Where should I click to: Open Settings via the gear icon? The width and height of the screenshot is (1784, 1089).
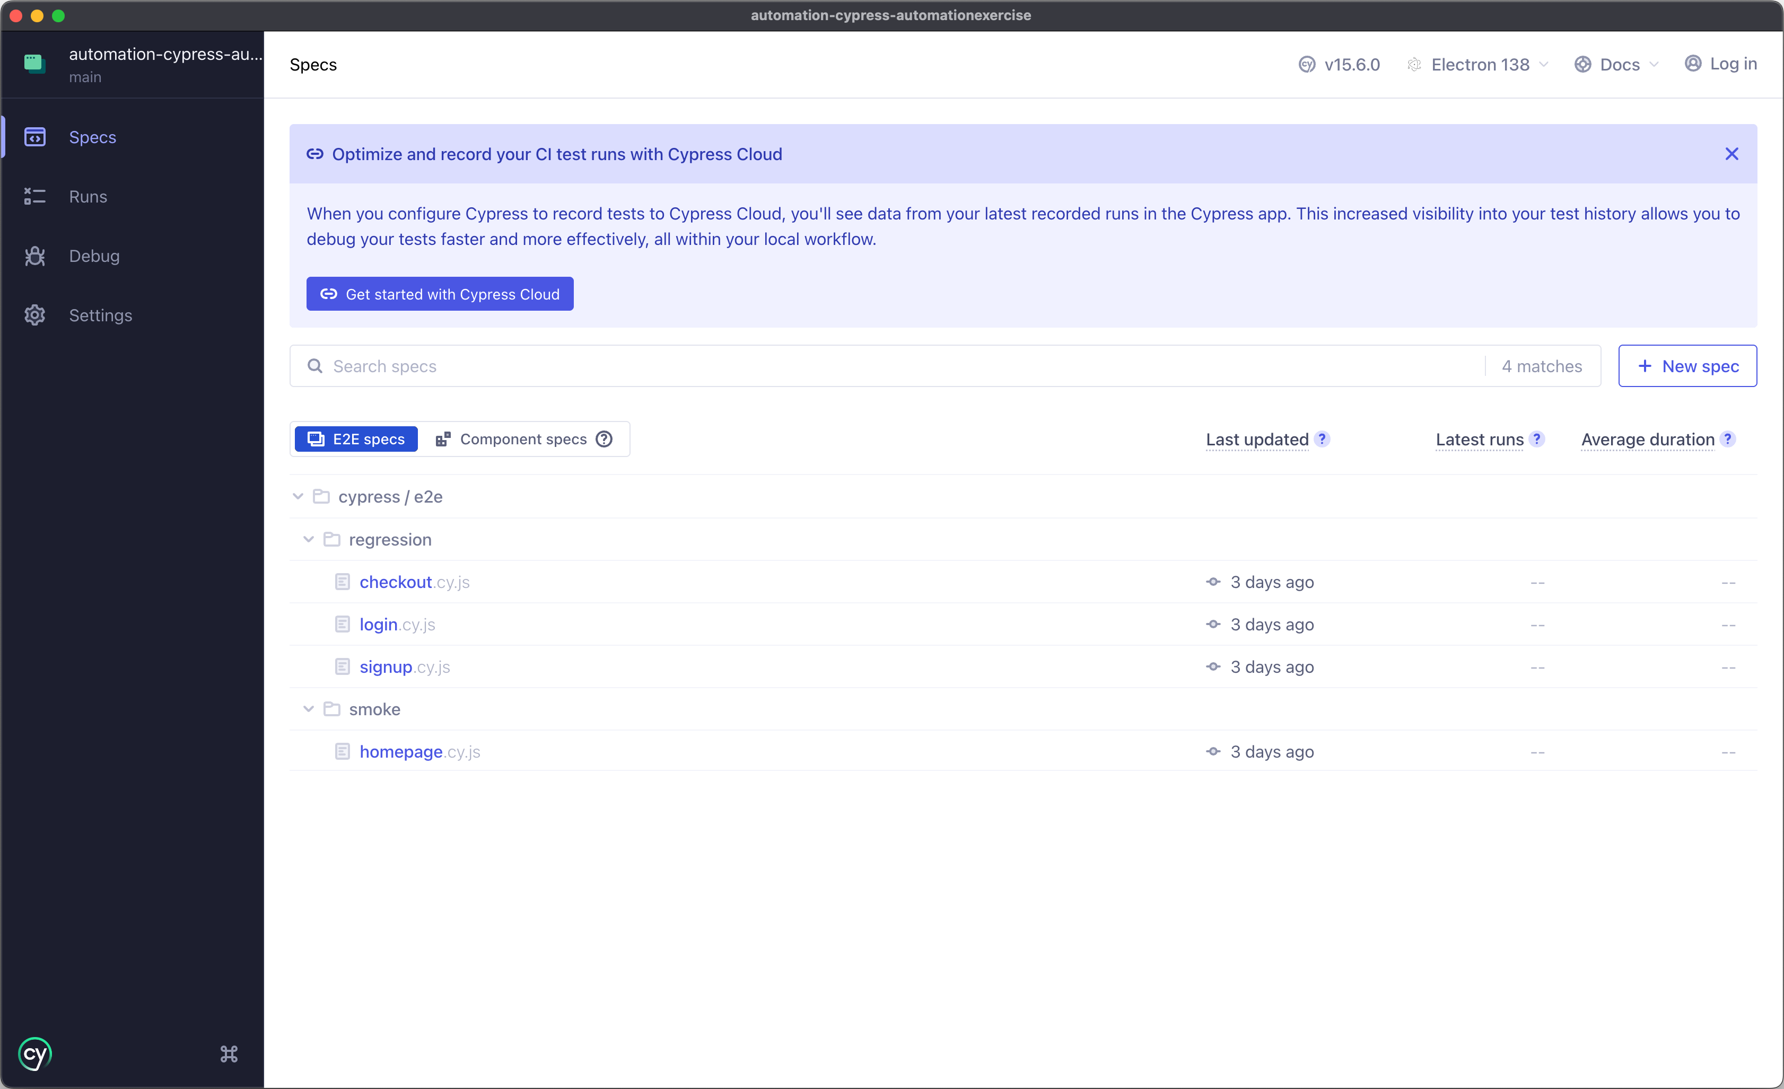click(x=35, y=315)
